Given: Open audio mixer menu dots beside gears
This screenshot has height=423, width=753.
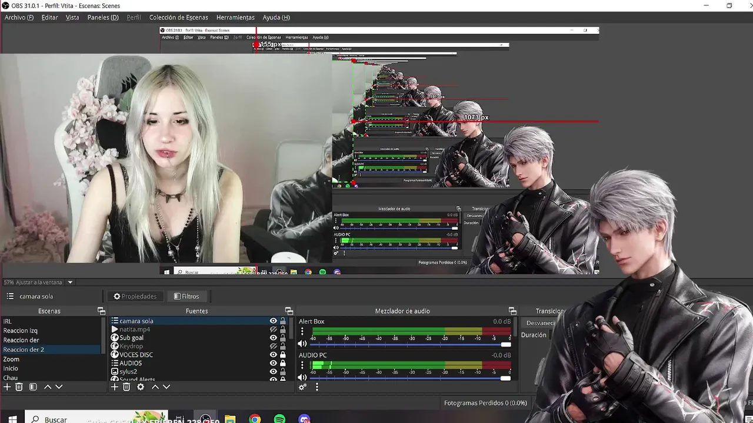Looking at the screenshot, I should 317,387.
